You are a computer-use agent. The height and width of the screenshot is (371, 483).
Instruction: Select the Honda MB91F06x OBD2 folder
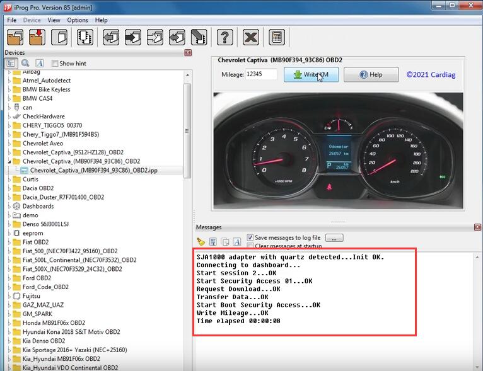pos(54,323)
